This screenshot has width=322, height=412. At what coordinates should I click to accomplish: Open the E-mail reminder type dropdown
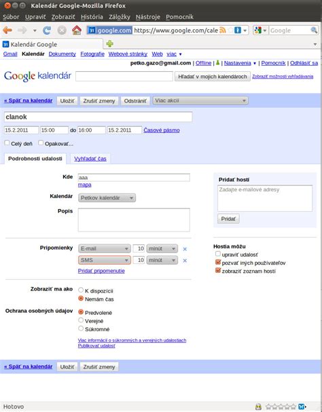point(105,248)
